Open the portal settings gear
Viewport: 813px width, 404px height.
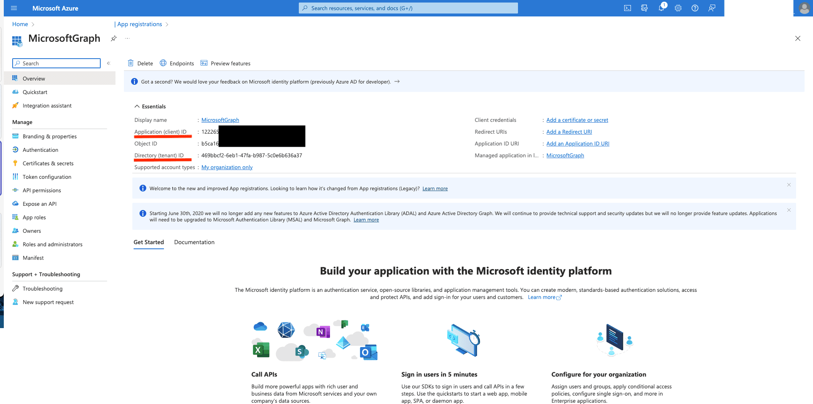(678, 8)
